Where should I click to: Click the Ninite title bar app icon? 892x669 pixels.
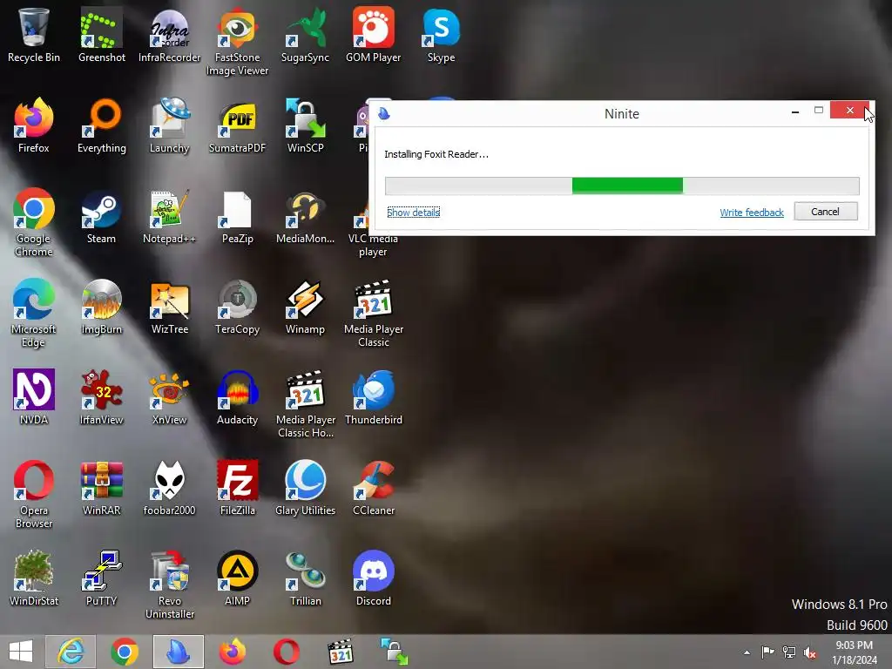384,113
